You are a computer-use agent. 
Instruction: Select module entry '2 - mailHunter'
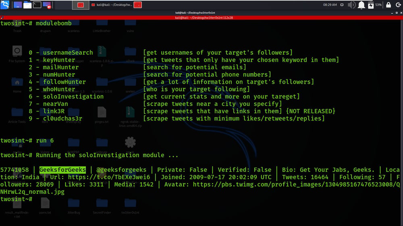54,67
